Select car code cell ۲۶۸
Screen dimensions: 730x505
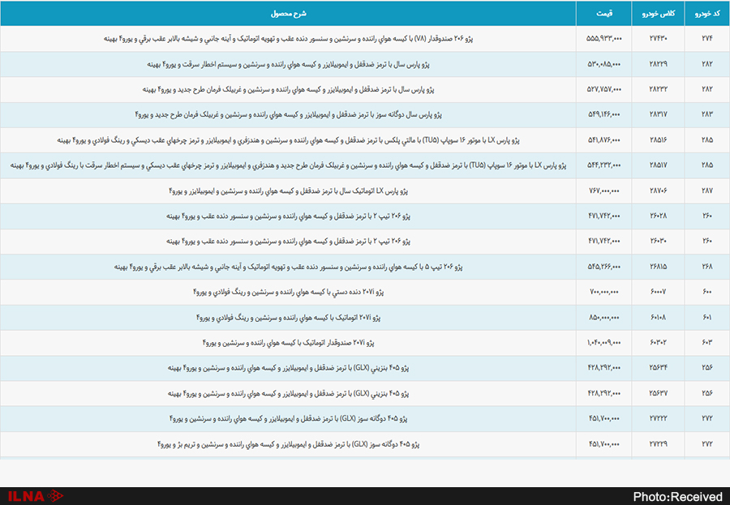click(707, 267)
